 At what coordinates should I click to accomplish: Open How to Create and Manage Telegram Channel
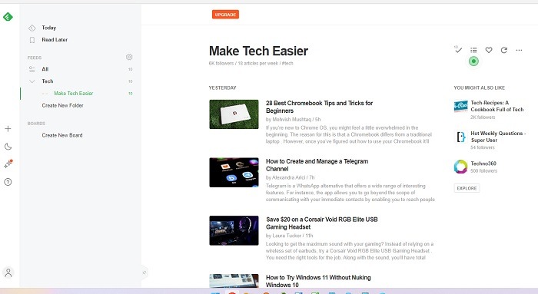point(317,165)
